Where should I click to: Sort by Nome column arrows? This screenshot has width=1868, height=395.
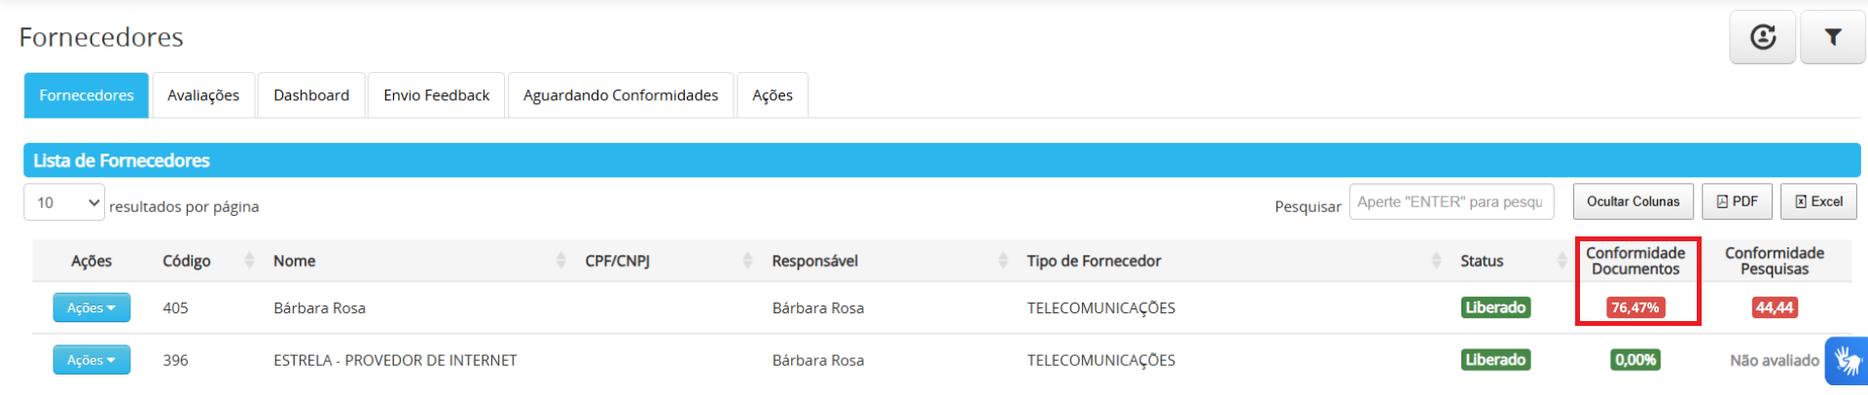coord(560,261)
